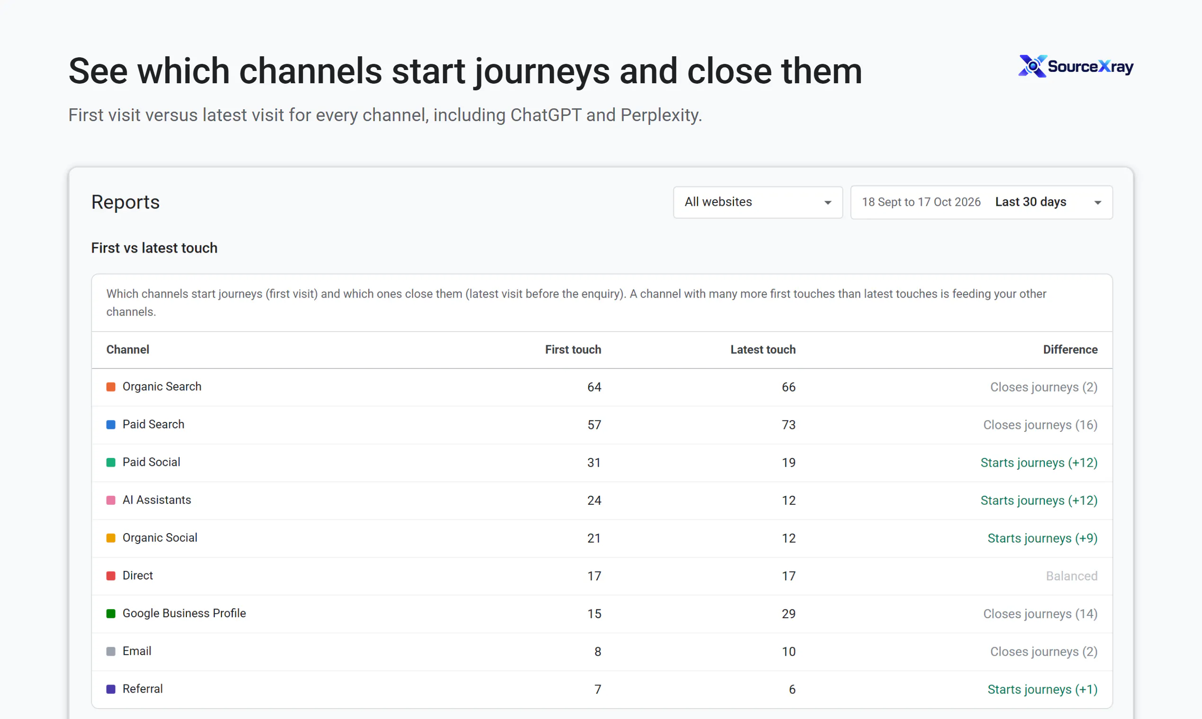Screen dimensions: 1202x719
Task: Select the Direct channel label
Action: (138, 576)
